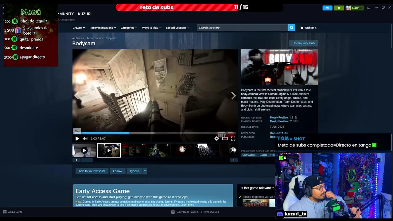Select red text scoreboard screenshot thumbnail
The height and width of the screenshot is (221, 393).
coord(133,150)
